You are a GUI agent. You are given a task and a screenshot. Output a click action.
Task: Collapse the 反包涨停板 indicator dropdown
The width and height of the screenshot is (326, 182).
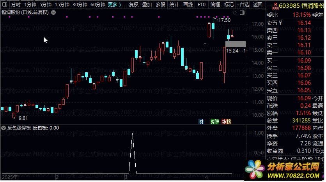tap(4, 128)
